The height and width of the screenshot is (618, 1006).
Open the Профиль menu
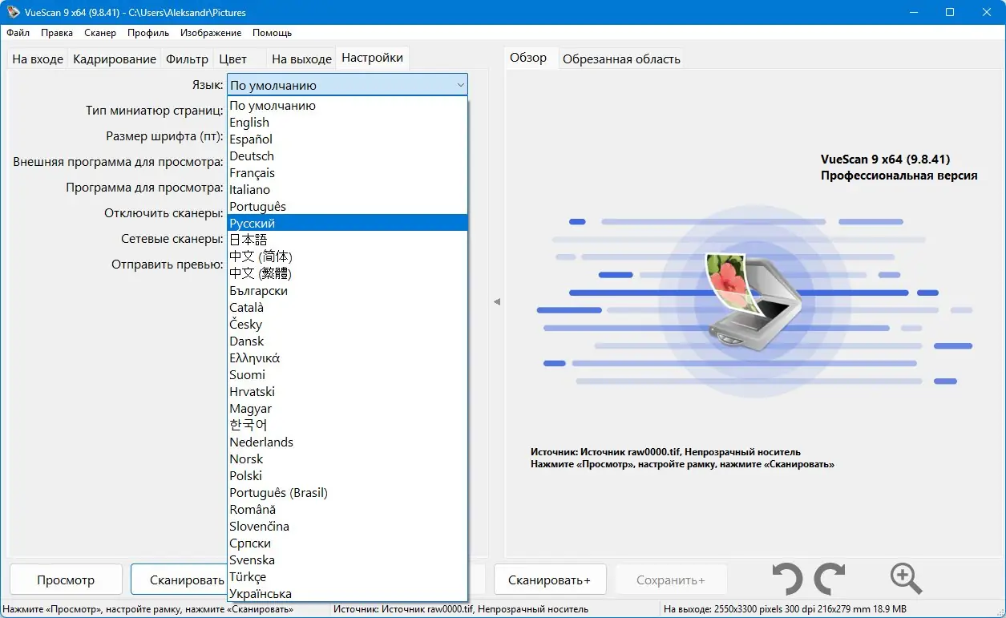pyautogui.click(x=148, y=33)
